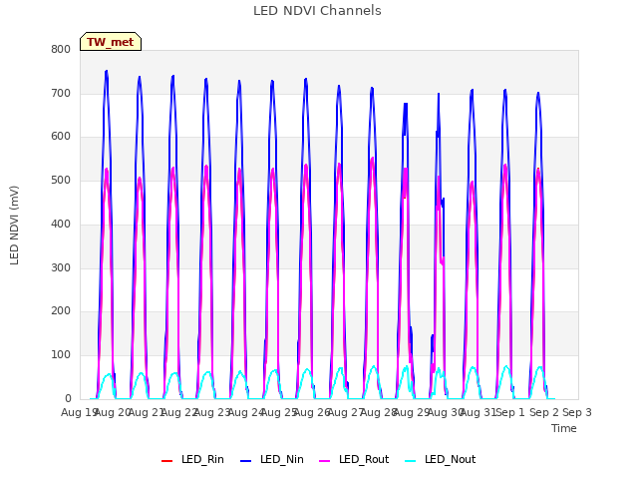
Task: Click the 800 y-axis tick label
Action: click(x=61, y=49)
